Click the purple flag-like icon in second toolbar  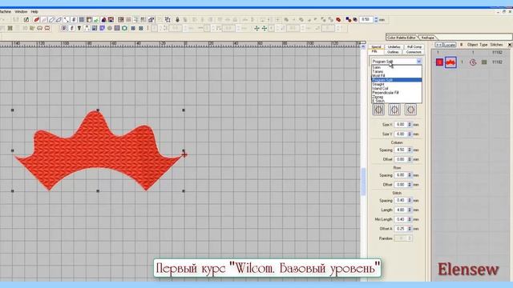tap(102, 29)
